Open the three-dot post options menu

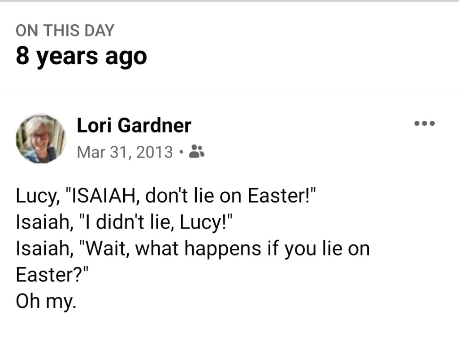tap(424, 123)
